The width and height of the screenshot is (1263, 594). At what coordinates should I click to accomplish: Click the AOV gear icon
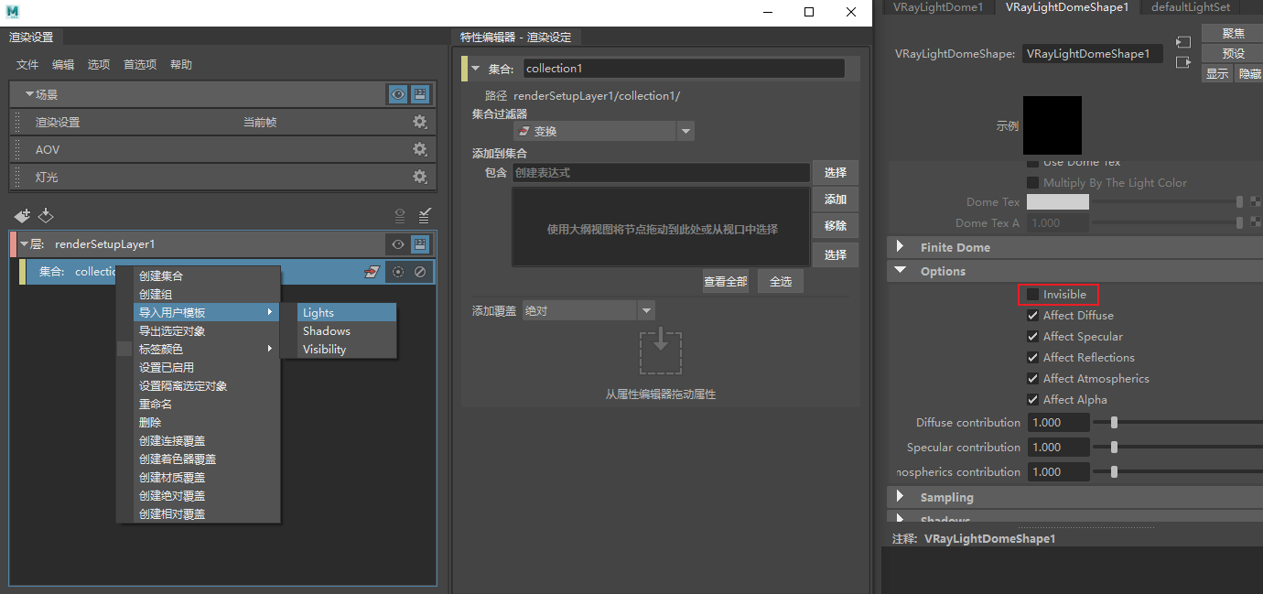[x=419, y=149]
